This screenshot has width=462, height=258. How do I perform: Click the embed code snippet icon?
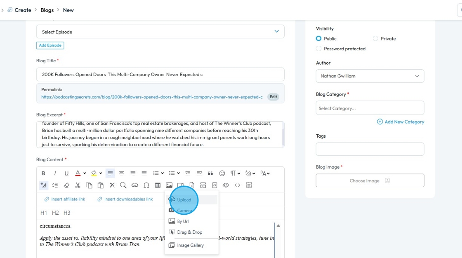[x=214, y=185]
